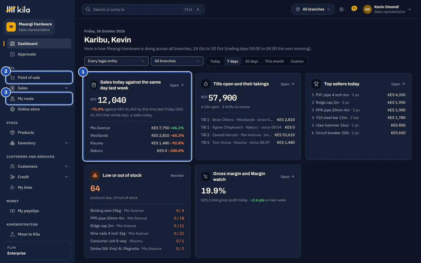Click the My time icon
The height and width of the screenshot is (263, 421).
click(x=12, y=187)
